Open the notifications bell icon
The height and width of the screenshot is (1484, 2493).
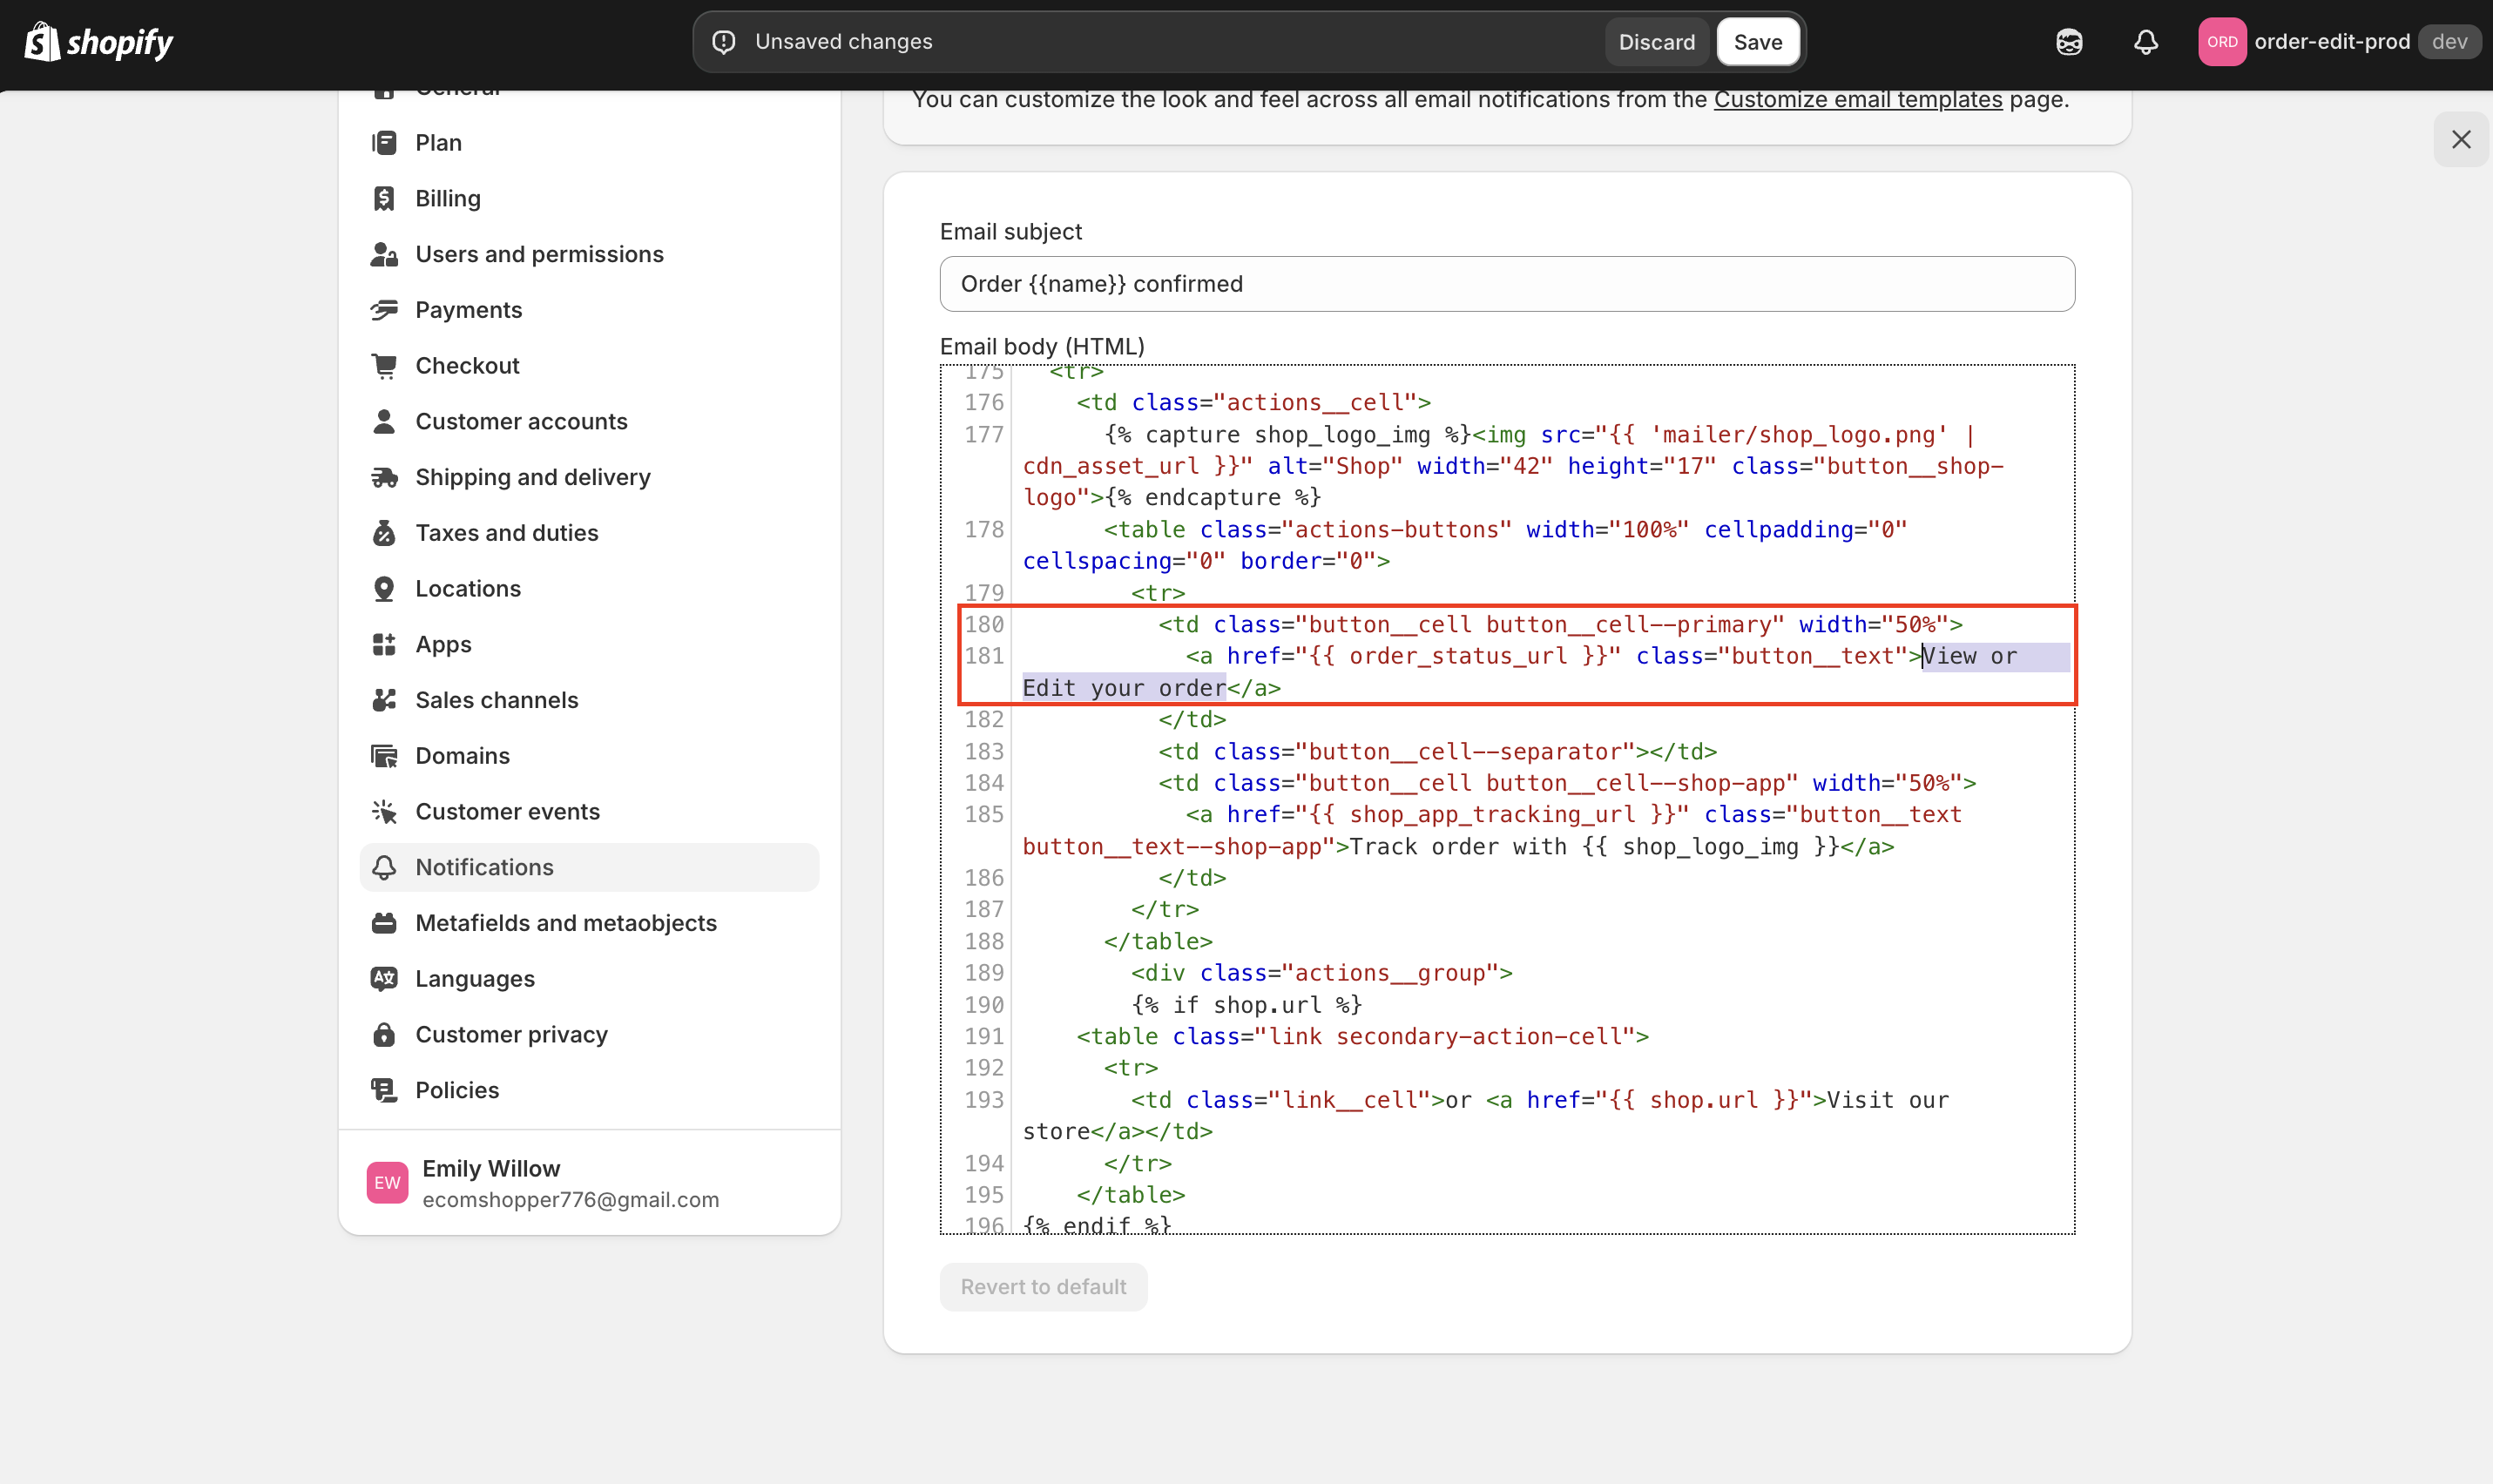click(x=2145, y=42)
